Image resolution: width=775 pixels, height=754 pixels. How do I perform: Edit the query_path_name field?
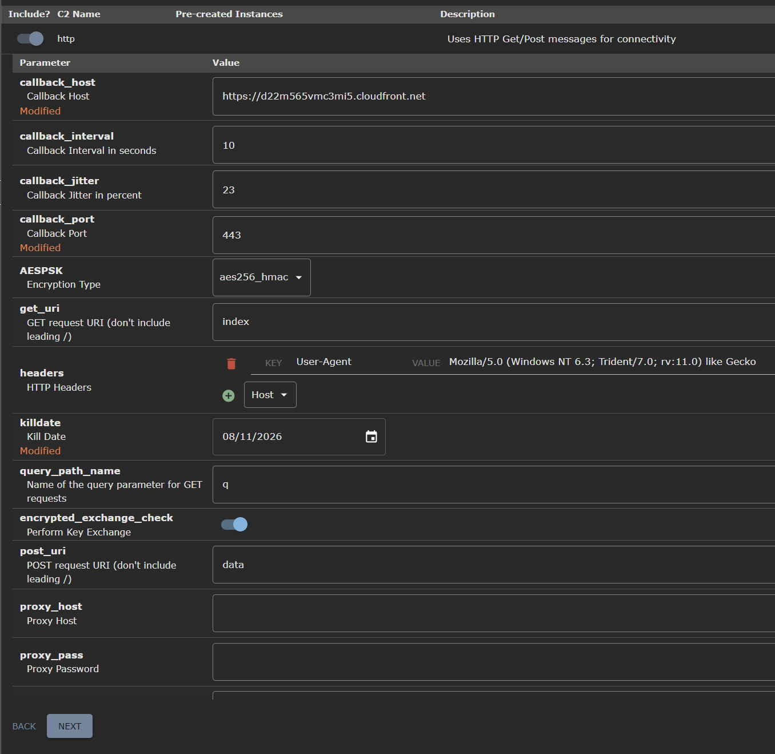tap(492, 485)
